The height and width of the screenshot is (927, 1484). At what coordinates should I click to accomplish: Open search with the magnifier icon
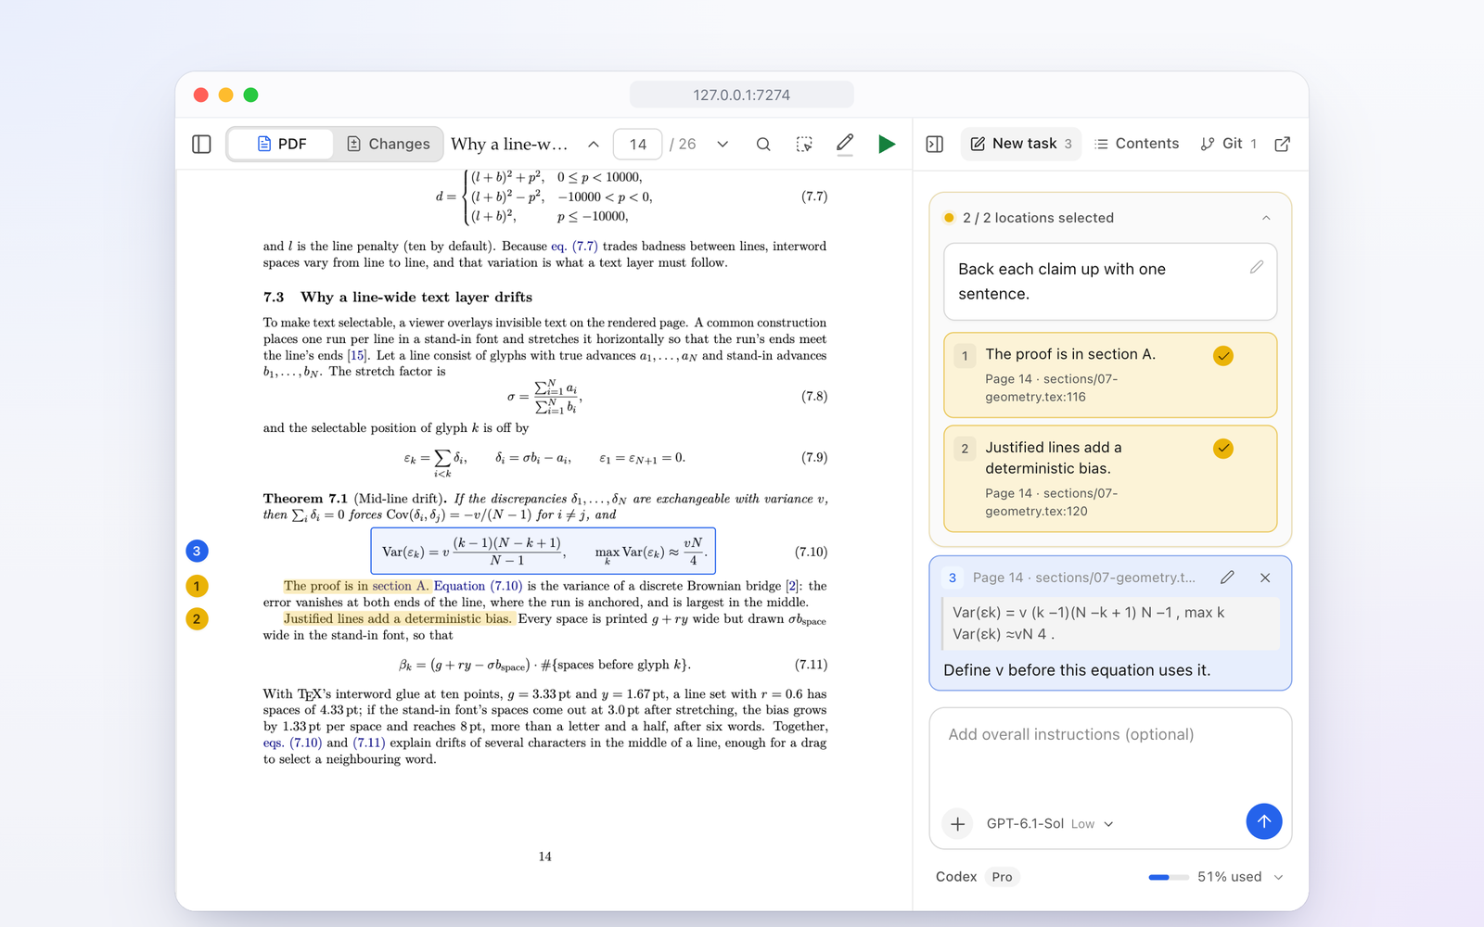point(763,144)
